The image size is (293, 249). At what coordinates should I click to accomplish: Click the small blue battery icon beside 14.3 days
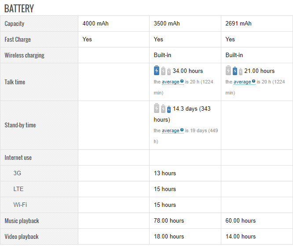(169, 109)
